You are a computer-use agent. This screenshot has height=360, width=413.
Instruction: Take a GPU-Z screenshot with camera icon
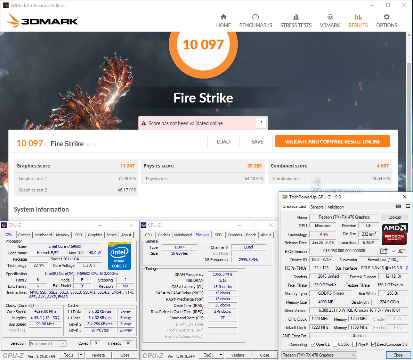[398, 206]
